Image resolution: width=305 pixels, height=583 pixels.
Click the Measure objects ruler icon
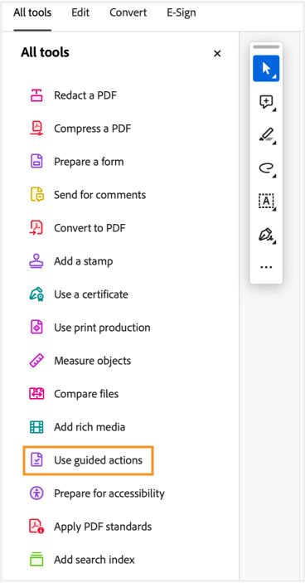point(36,361)
